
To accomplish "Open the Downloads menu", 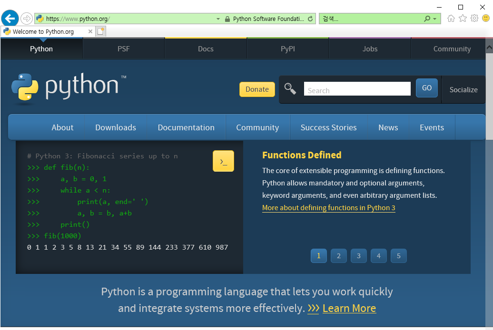I will click(116, 127).
